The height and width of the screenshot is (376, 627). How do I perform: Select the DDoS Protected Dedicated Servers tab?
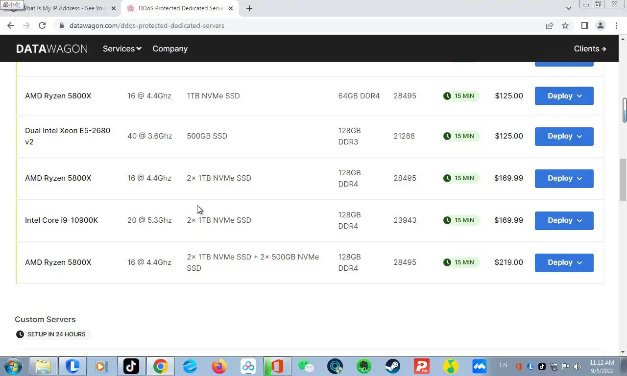tap(180, 8)
